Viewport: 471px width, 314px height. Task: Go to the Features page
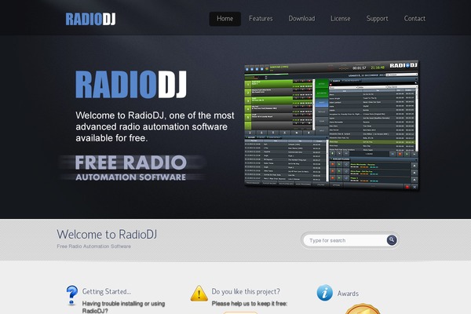click(261, 19)
